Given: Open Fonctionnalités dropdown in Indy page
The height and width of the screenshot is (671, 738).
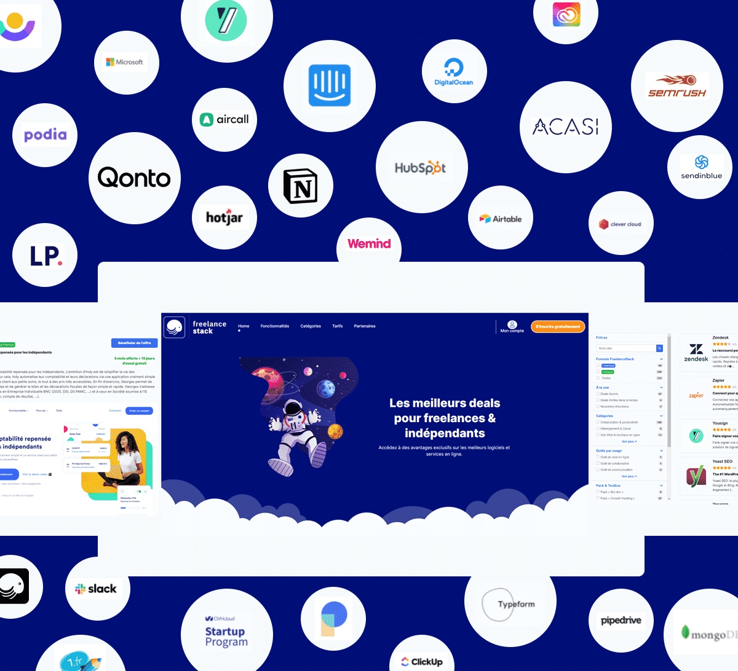Looking at the screenshot, I should tap(18, 410).
